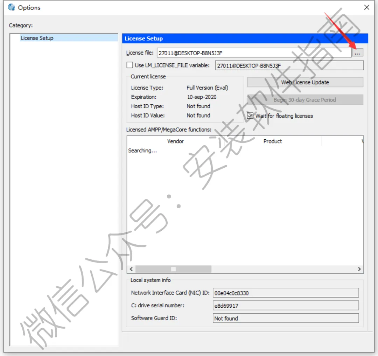This screenshot has height=356, width=378.
Task: Click the LM_LICENSE_FILE variable value field
Action: pyautogui.click(x=289, y=65)
